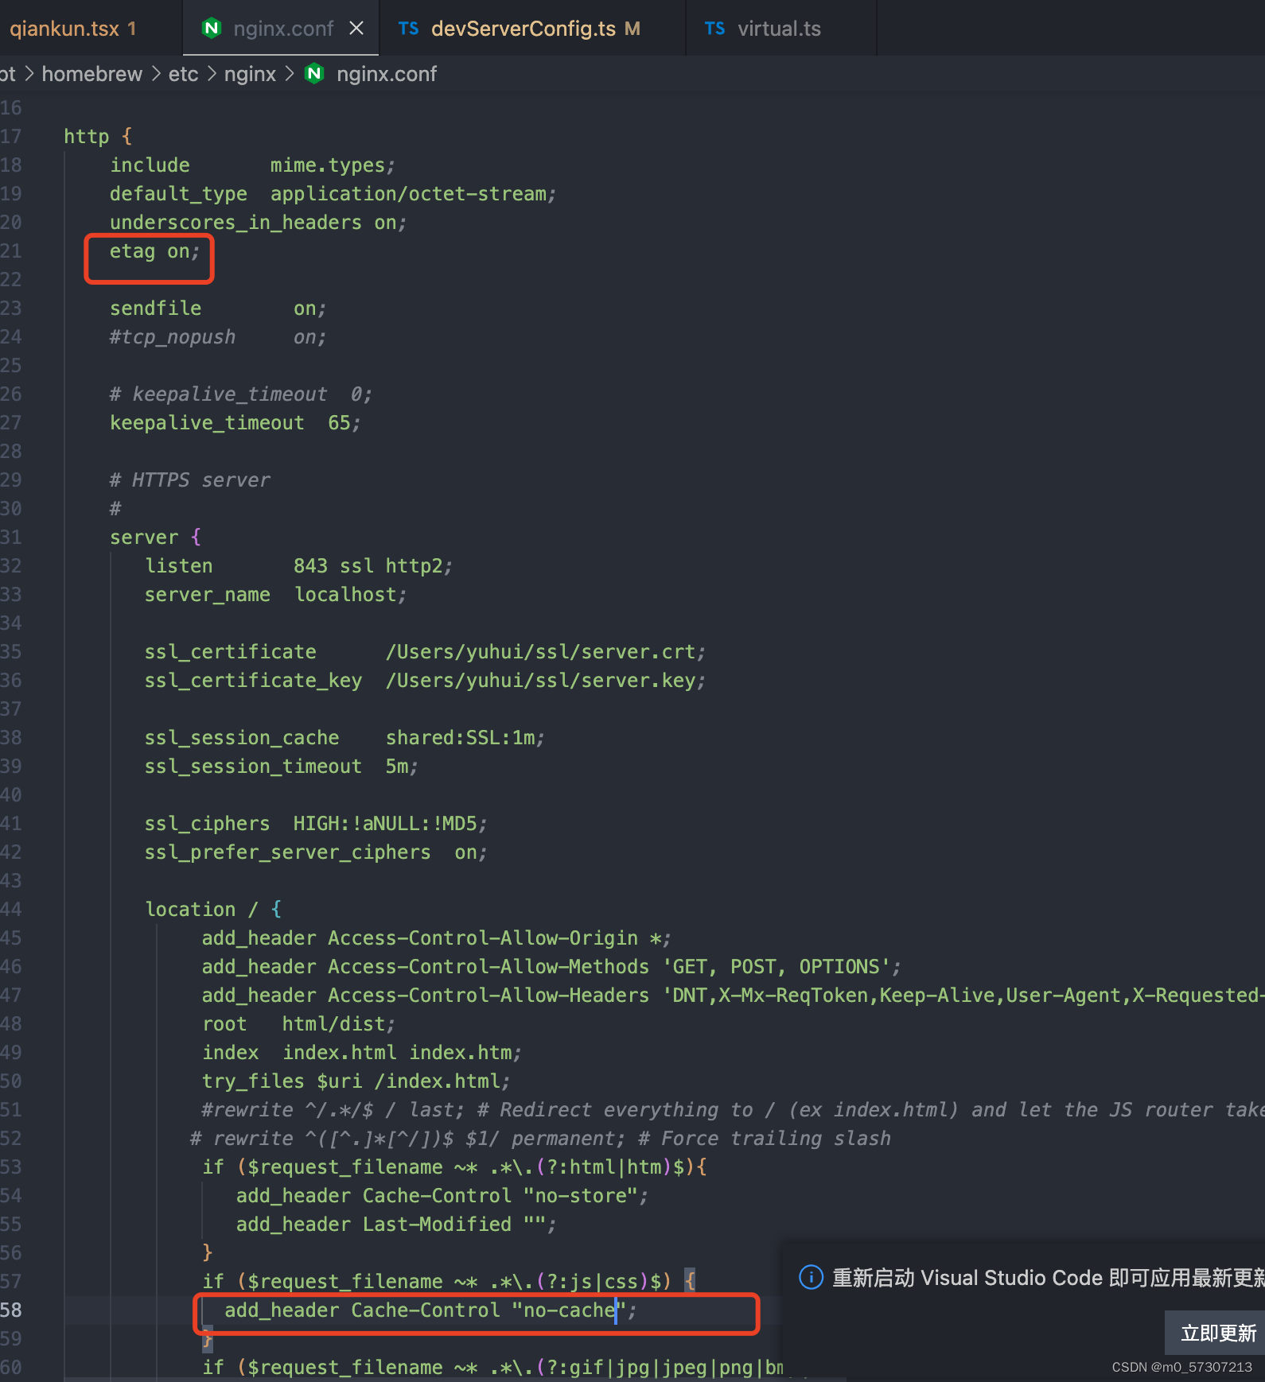Open the nginx breadcrumb folder
Image resolution: width=1265 pixels, height=1382 pixels.
click(250, 74)
